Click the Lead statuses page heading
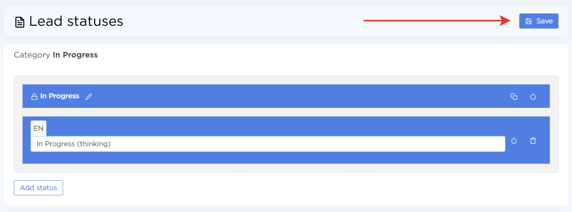Viewport: 572px width, 212px height. click(x=76, y=21)
